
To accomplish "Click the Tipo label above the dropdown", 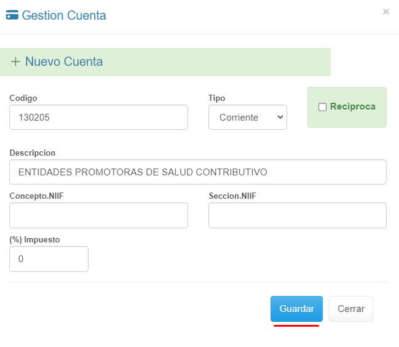I will point(216,98).
